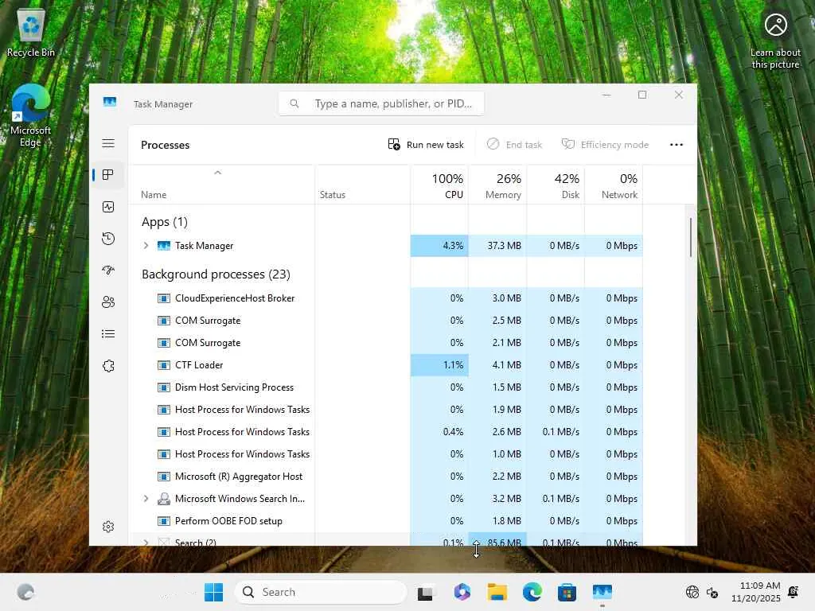Click the muted volume tray icon
The height and width of the screenshot is (611, 815).
712,592
